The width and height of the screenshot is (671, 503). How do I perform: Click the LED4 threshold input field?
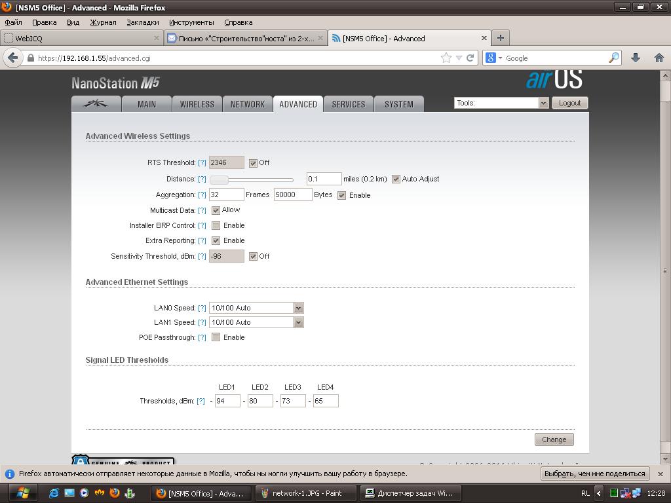pos(326,401)
